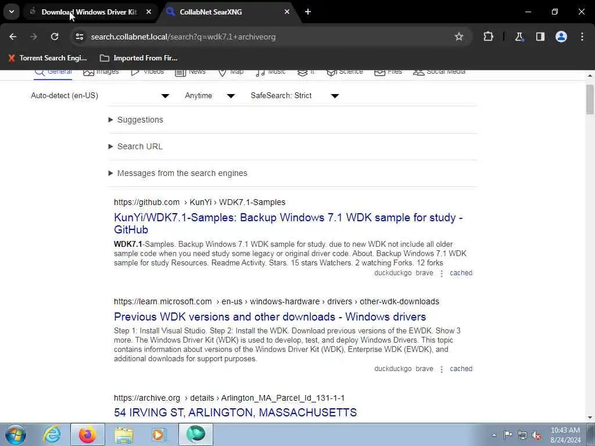Open Previous WDK versions and other downloads

(x=270, y=316)
